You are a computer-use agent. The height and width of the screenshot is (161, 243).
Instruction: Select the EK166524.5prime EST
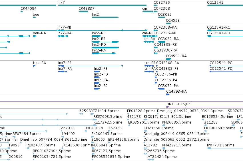[x=203, y=120]
